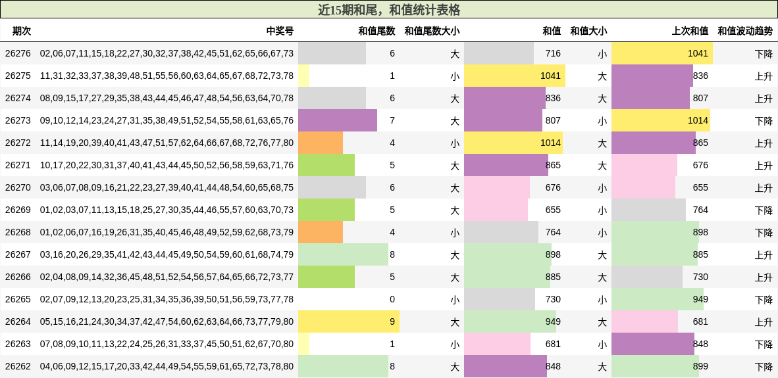Click winning numbers starting 10,17,20,22,30
Image resolution: width=778 pixels, height=378 pixels.
tap(167, 165)
